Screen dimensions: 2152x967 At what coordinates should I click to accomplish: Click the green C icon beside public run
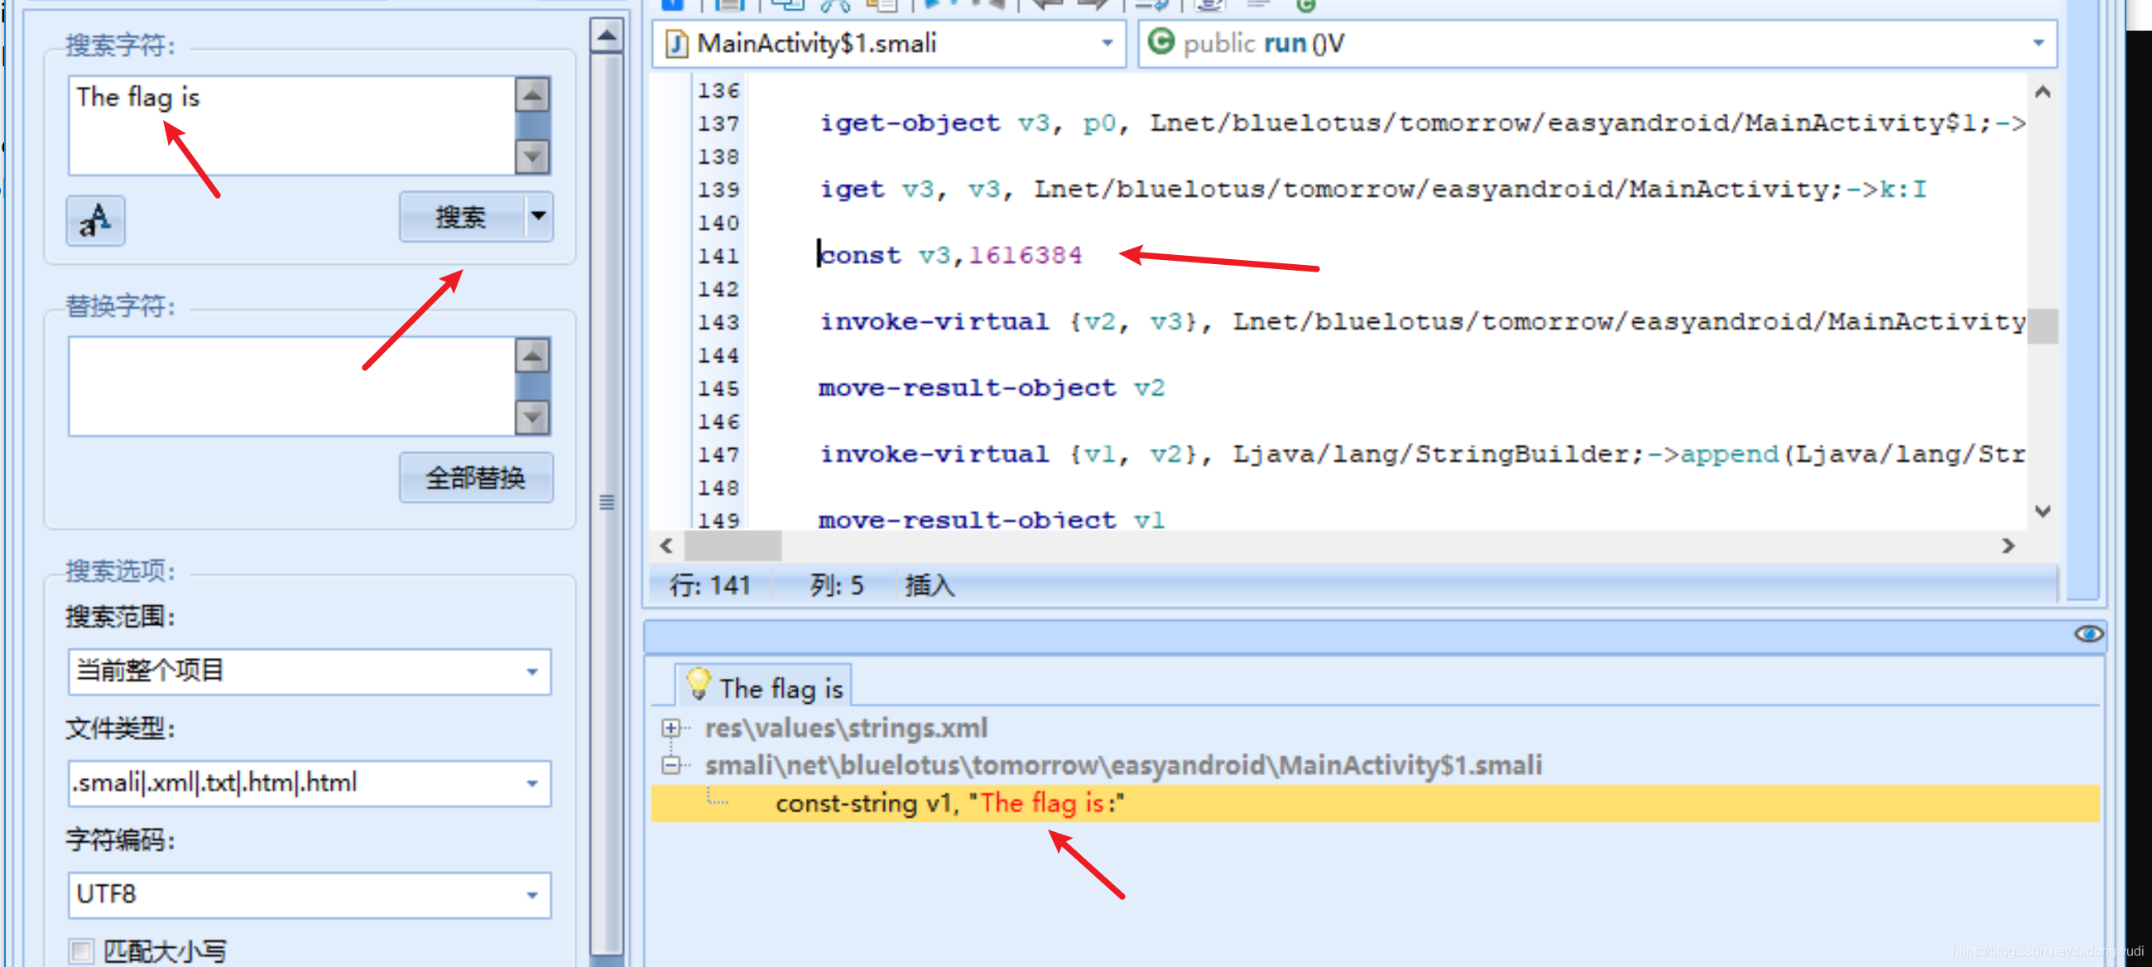(x=1160, y=41)
